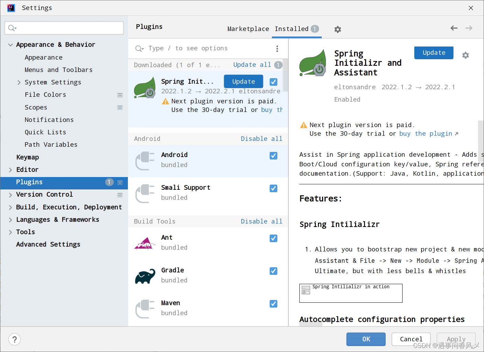Screen dimensions: 484x352
Task: Click the project-level icon next to Version Control
Action: click(120, 195)
